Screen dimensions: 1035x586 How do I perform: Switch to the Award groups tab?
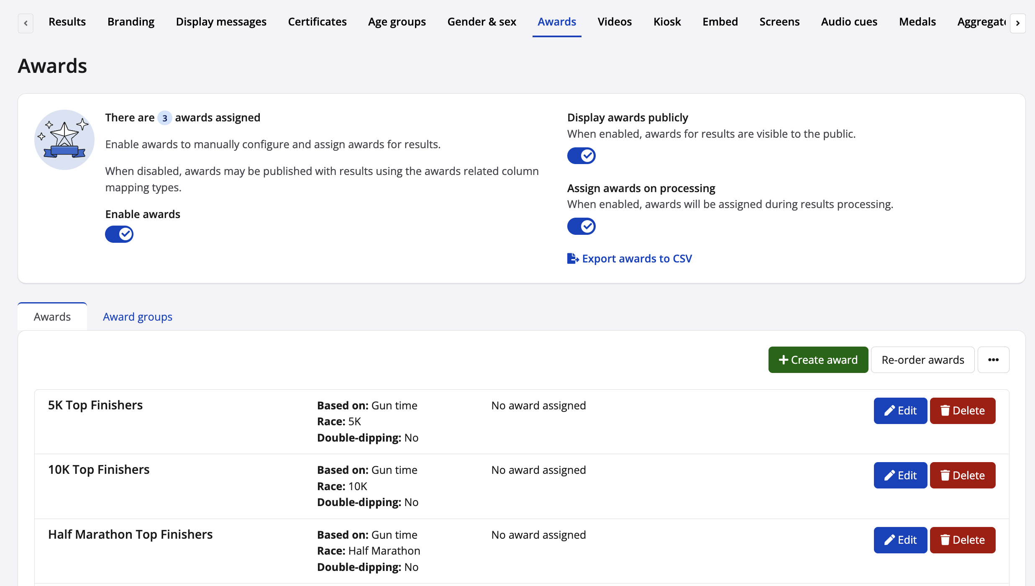(x=138, y=317)
